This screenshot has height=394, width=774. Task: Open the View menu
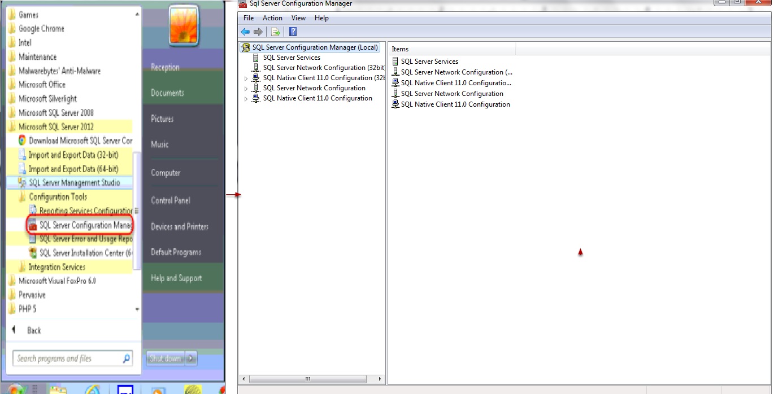coord(298,18)
